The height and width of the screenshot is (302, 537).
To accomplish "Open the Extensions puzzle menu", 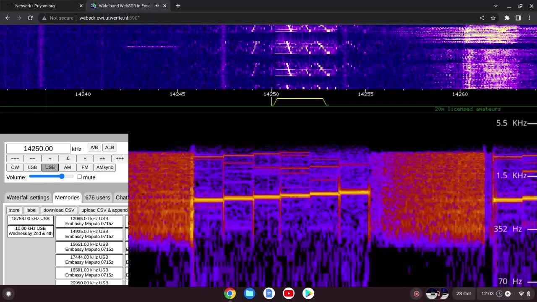I will point(507,18).
